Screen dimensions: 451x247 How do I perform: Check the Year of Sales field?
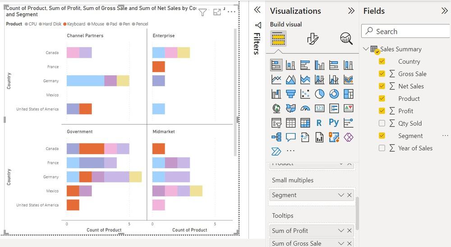pyautogui.click(x=382, y=148)
